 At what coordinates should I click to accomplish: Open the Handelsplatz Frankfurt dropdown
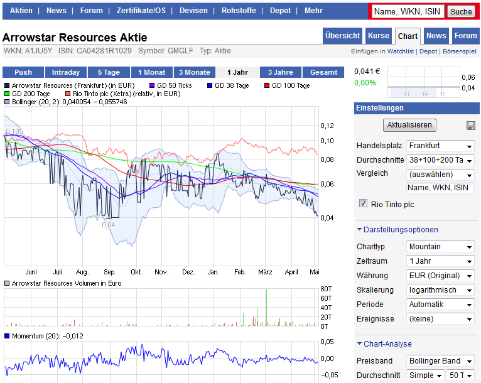point(440,146)
